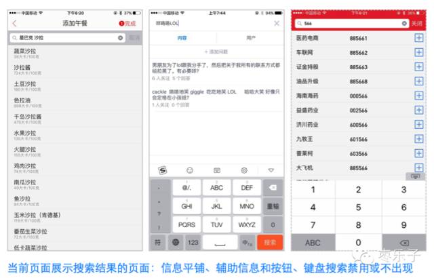Image resolution: width=434 pixels, height=278 pixels.
Task: Hide the numeric keypad with keyboard icon
Action: [415, 176]
